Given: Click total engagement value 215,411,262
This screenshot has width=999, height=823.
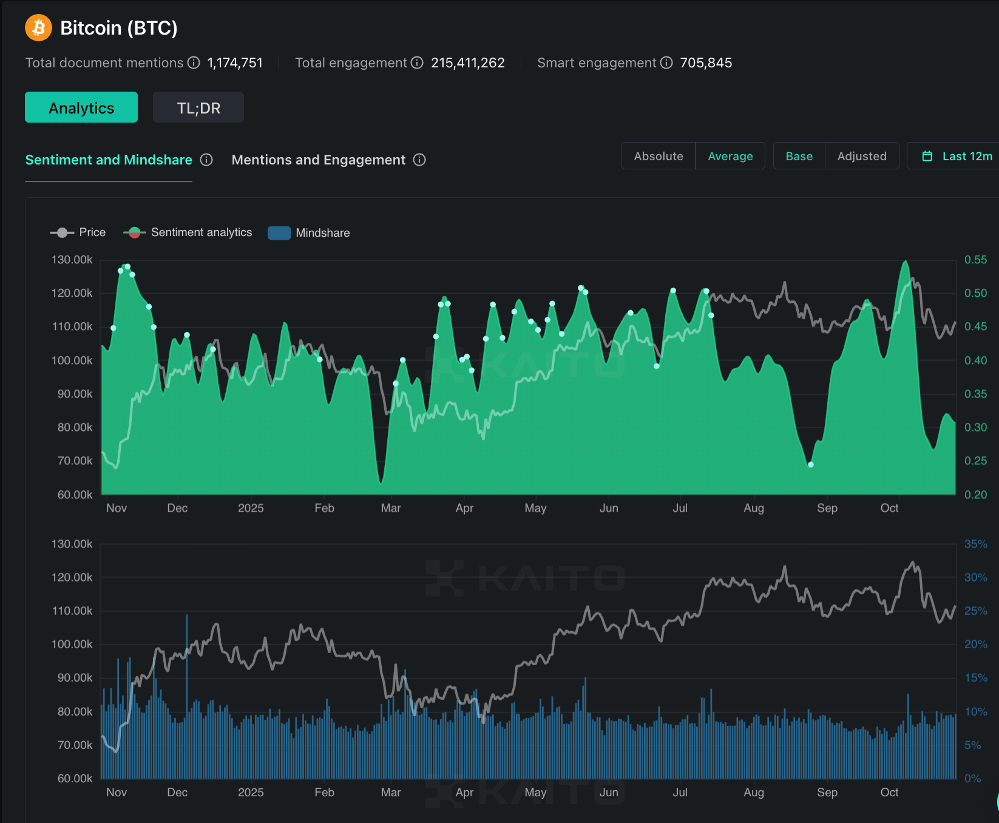Looking at the screenshot, I should 468,63.
